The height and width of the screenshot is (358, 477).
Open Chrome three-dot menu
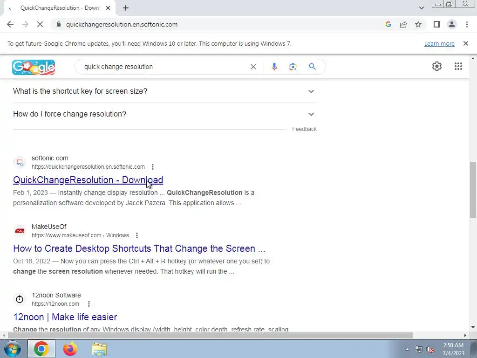467,24
